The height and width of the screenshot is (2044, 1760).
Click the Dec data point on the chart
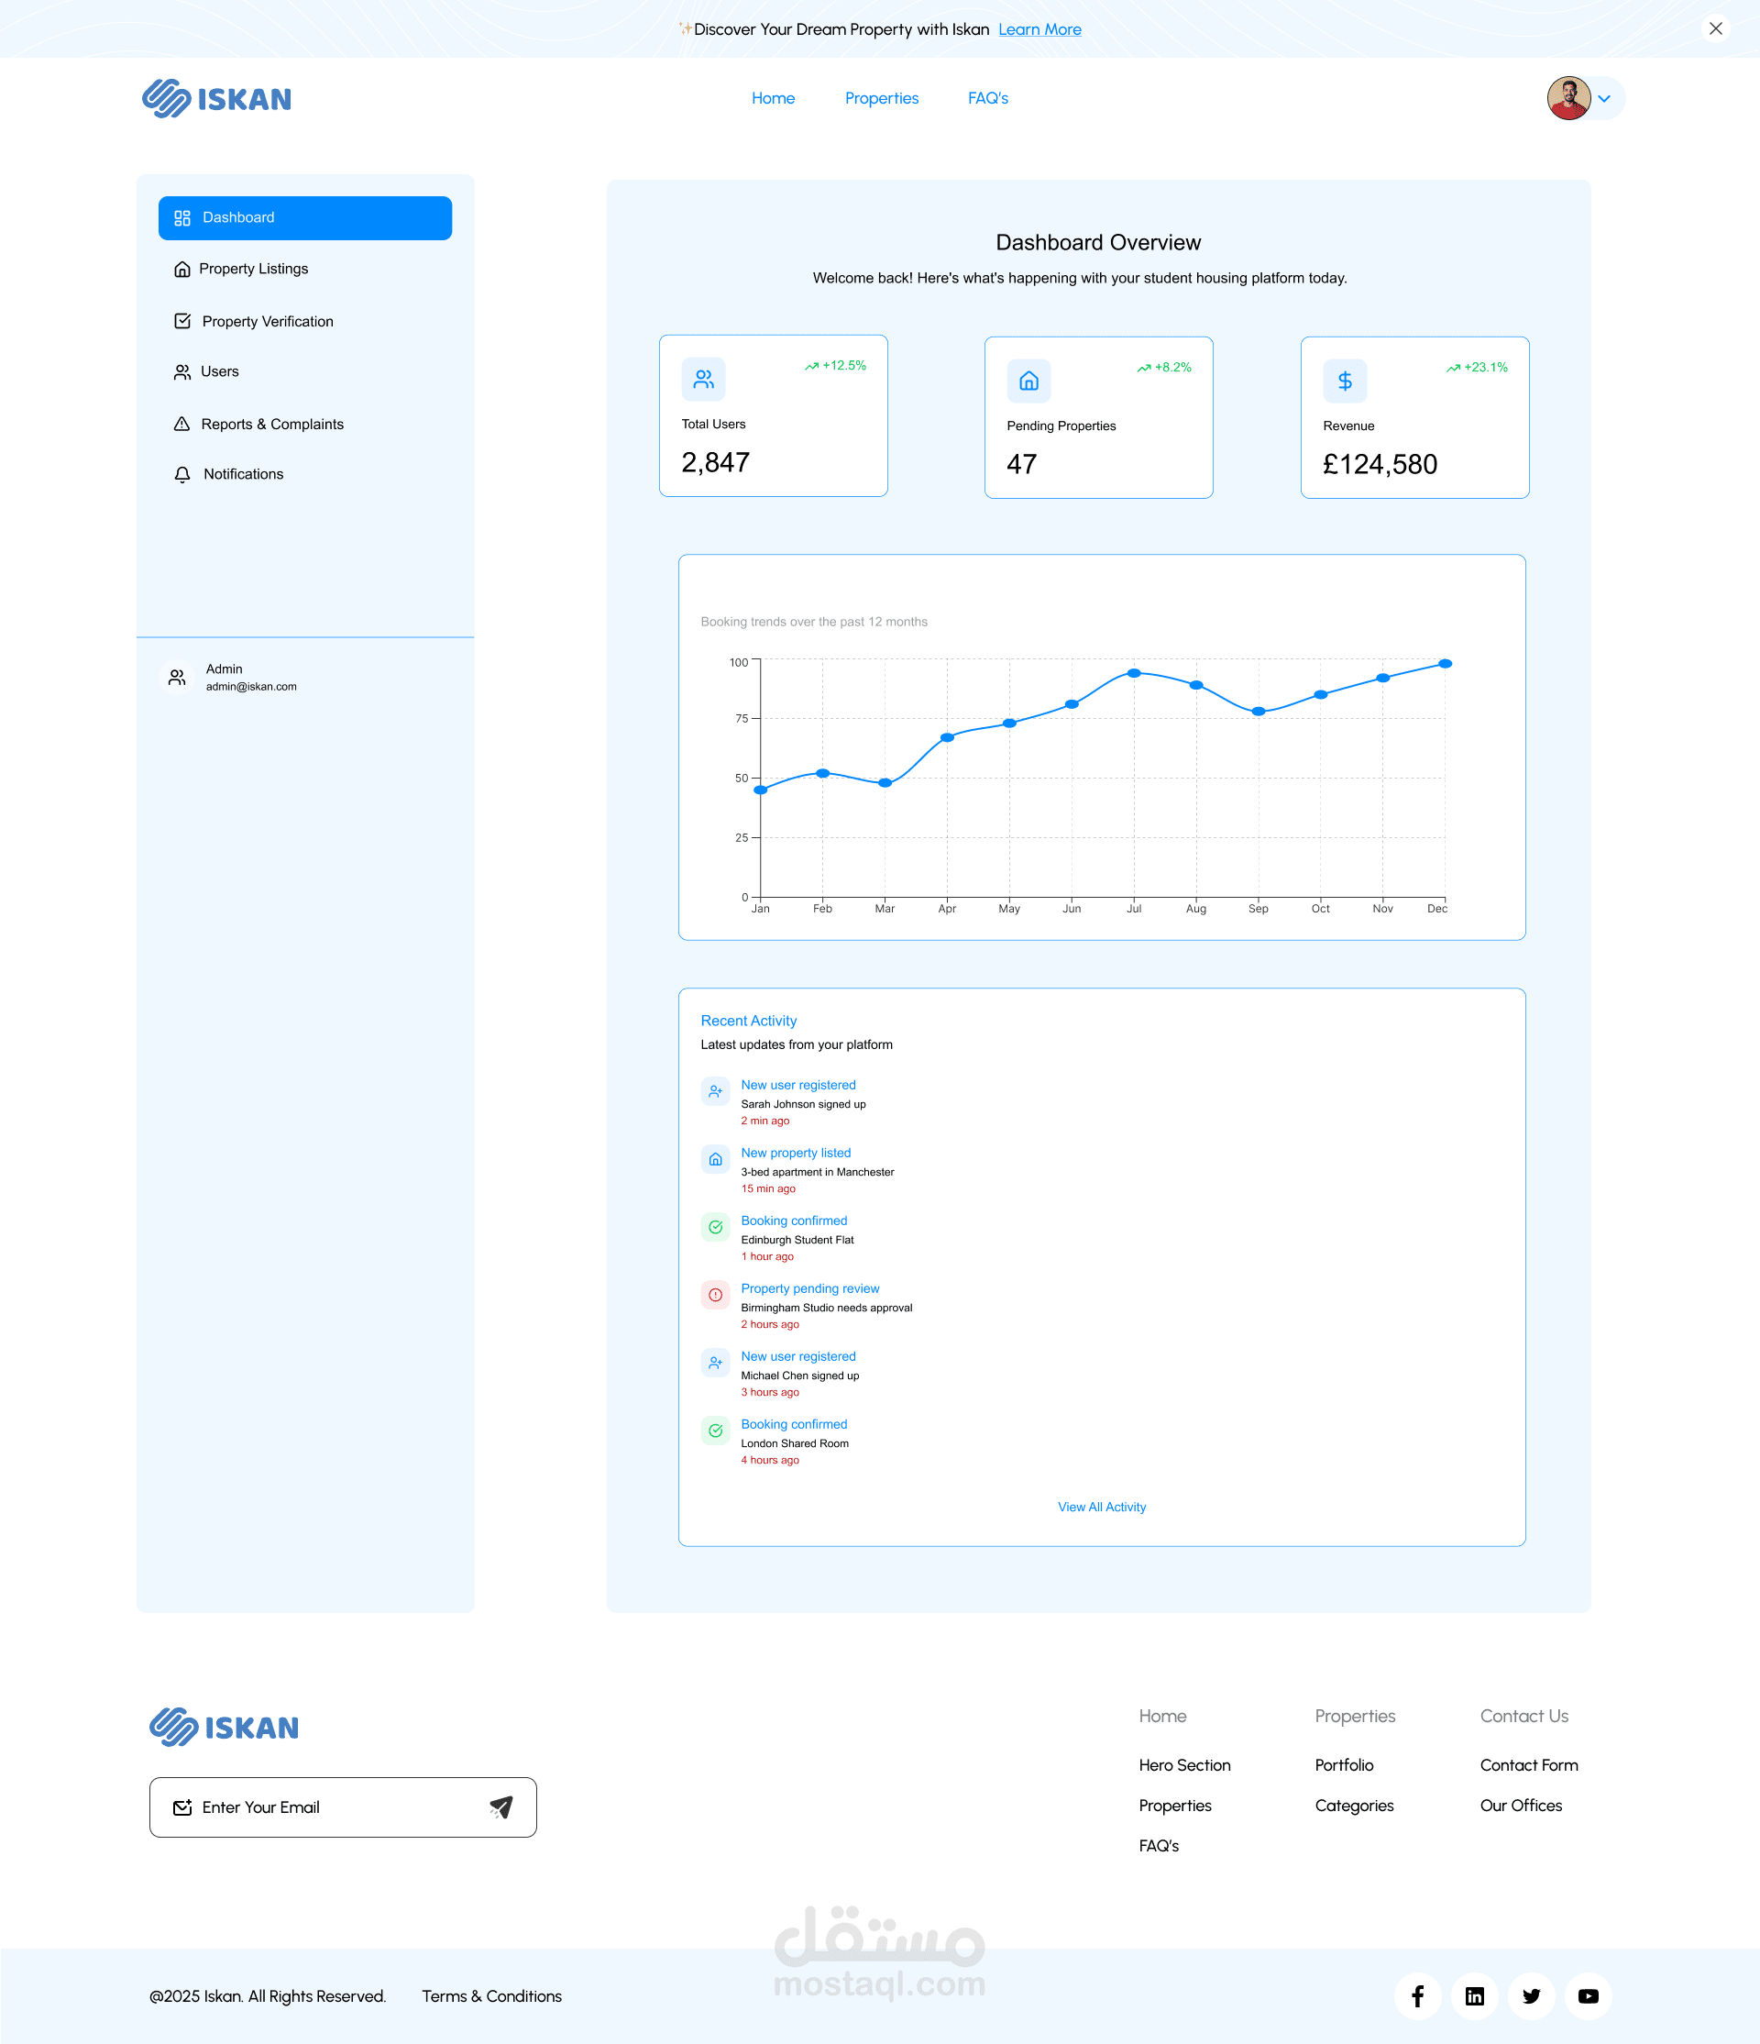(1445, 664)
